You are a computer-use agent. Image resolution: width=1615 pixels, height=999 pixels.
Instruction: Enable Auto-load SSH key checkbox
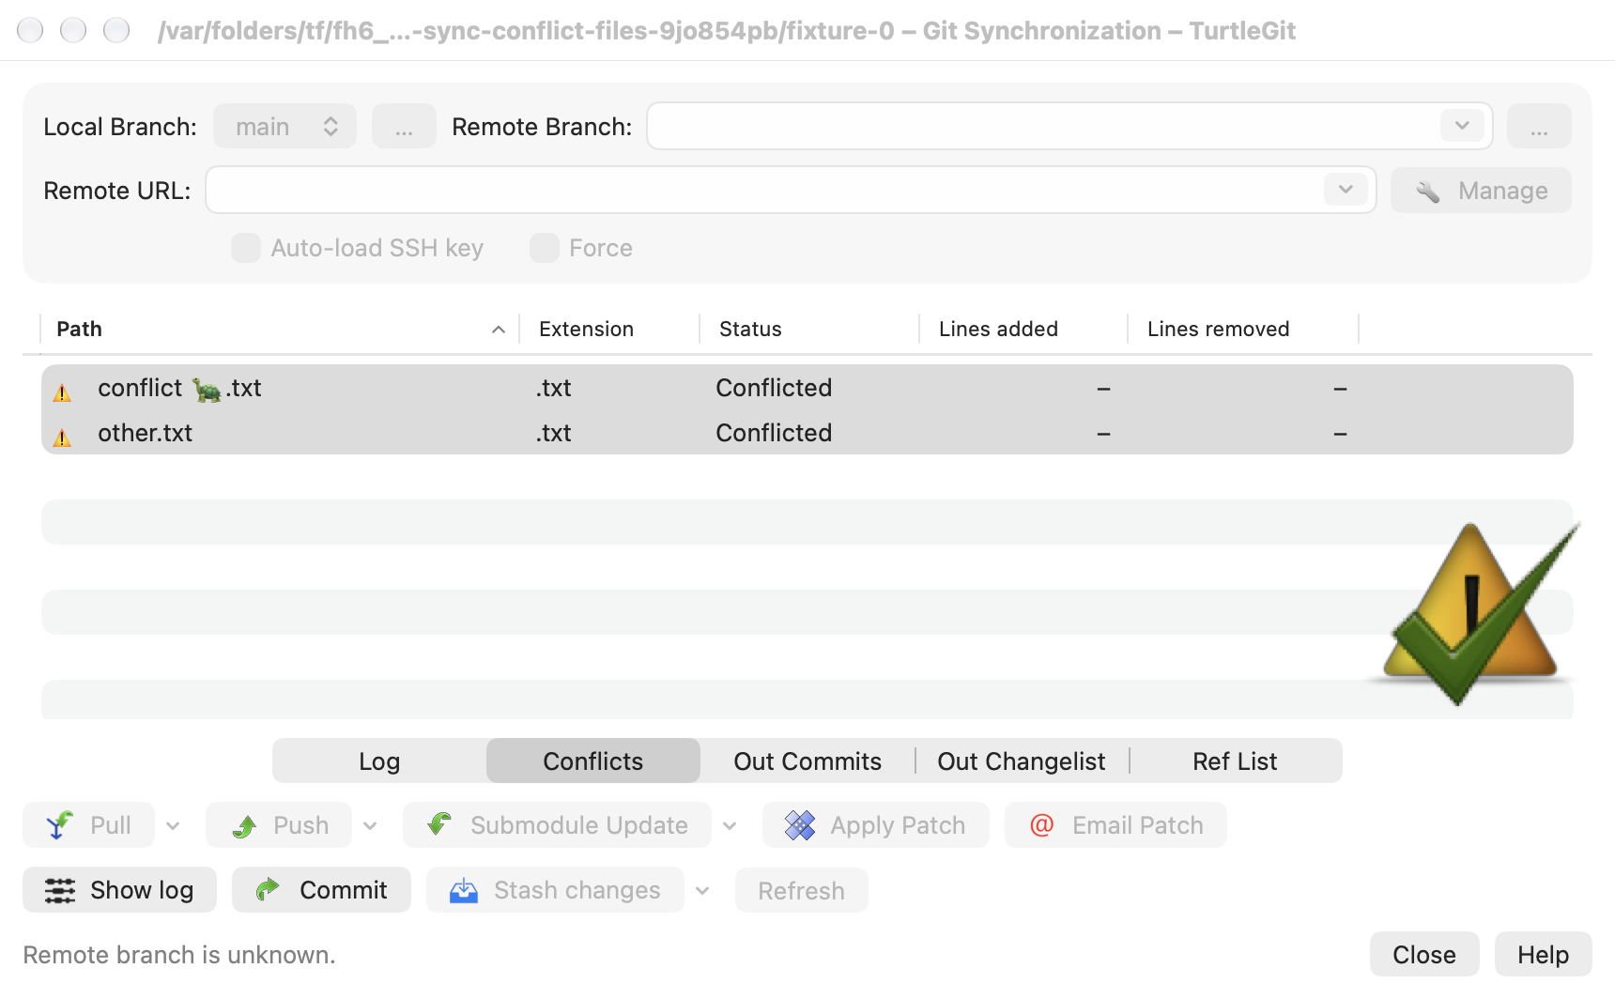click(246, 248)
